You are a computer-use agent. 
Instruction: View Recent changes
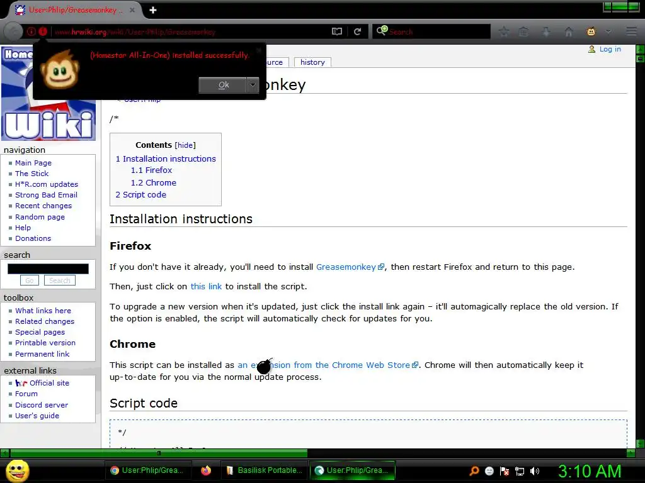[43, 206]
